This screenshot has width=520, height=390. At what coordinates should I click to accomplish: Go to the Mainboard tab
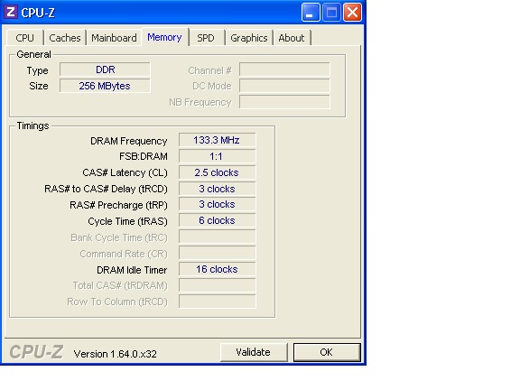(114, 38)
